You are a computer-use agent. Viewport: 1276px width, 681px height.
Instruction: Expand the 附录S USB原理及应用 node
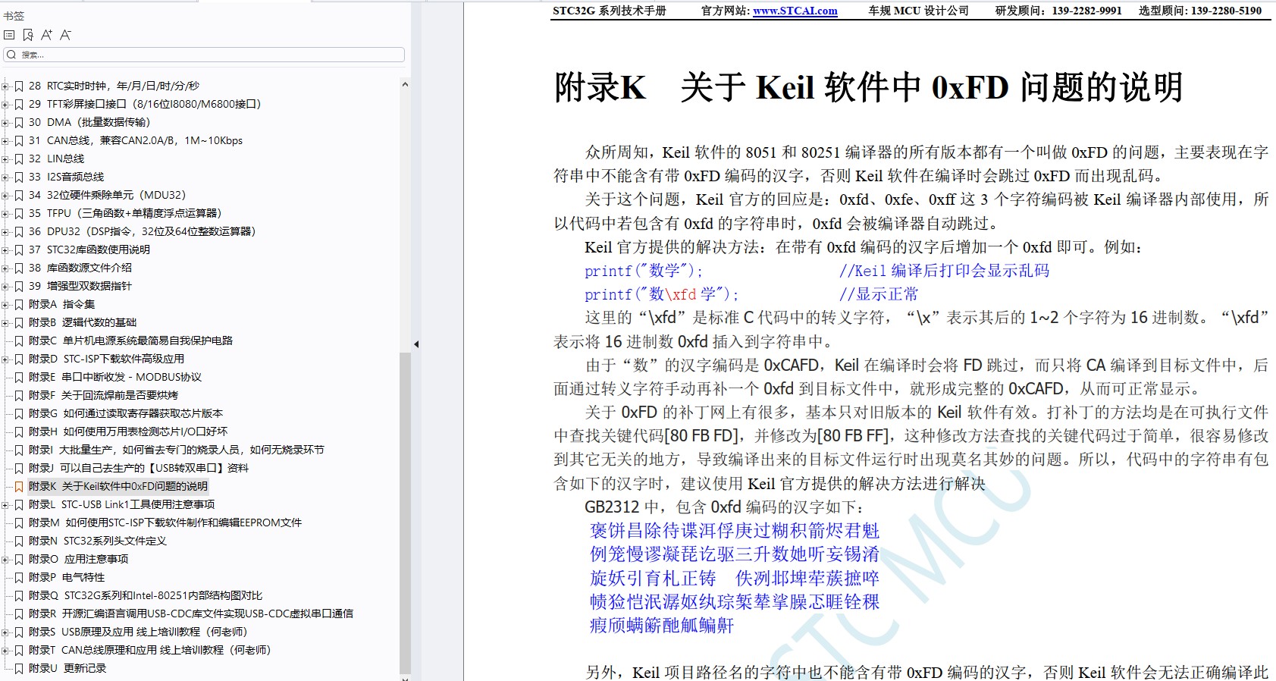(5, 632)
